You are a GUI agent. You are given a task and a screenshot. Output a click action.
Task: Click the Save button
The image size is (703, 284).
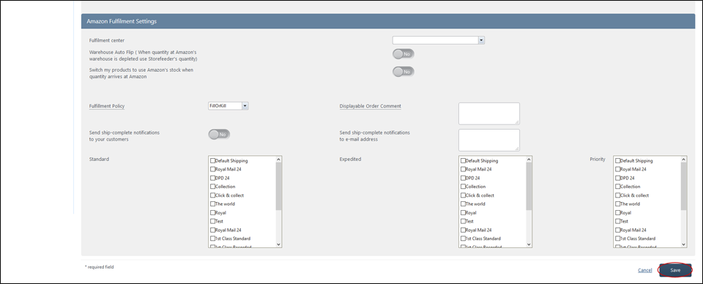tap(675, 270)
